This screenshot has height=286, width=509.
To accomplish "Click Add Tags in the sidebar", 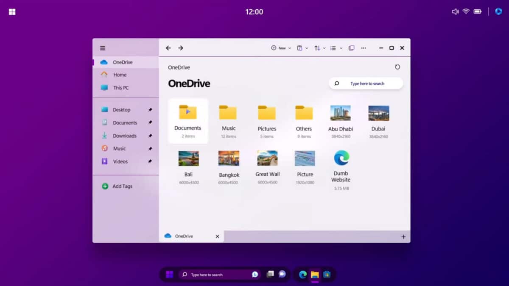I will coord(121,186).
